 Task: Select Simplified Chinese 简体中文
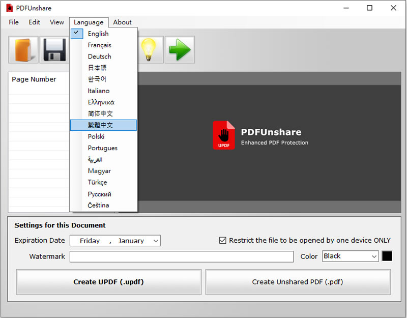coord(103,113)
